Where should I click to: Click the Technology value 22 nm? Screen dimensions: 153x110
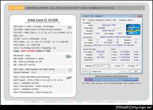pyautogui.click(x=98, y=34)
